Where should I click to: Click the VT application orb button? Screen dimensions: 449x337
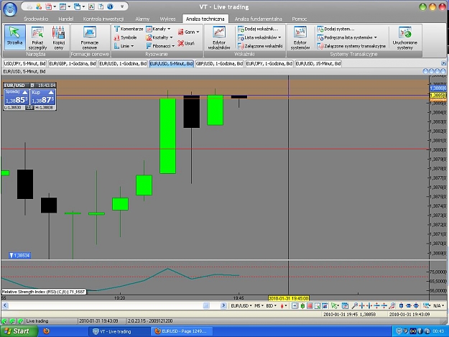coord(10,9)
